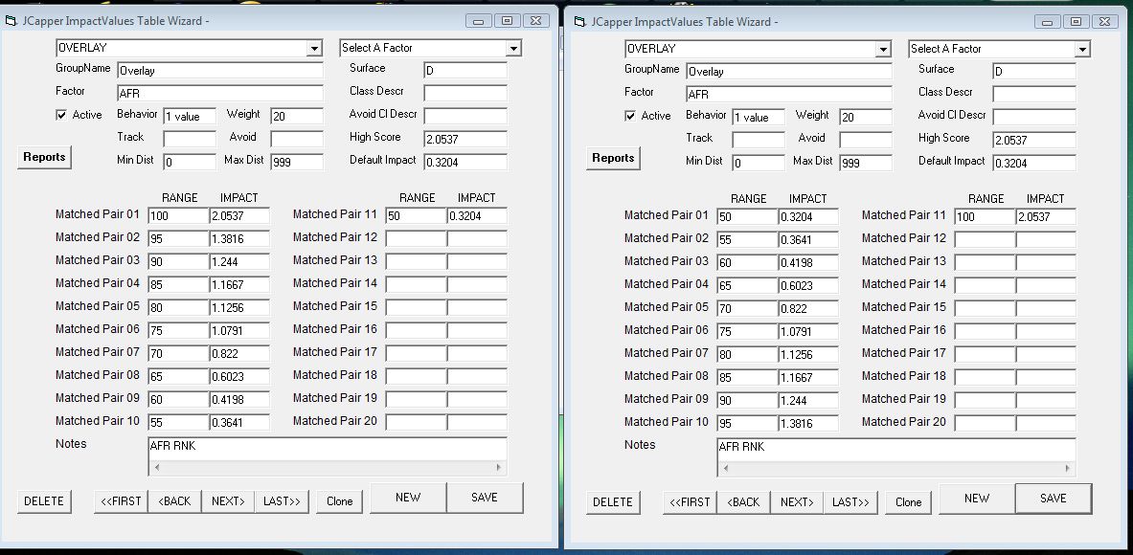The width and height of the screenshot is (1133, 555).
Task: Click the Clone button in the right window
Action: 908,502
